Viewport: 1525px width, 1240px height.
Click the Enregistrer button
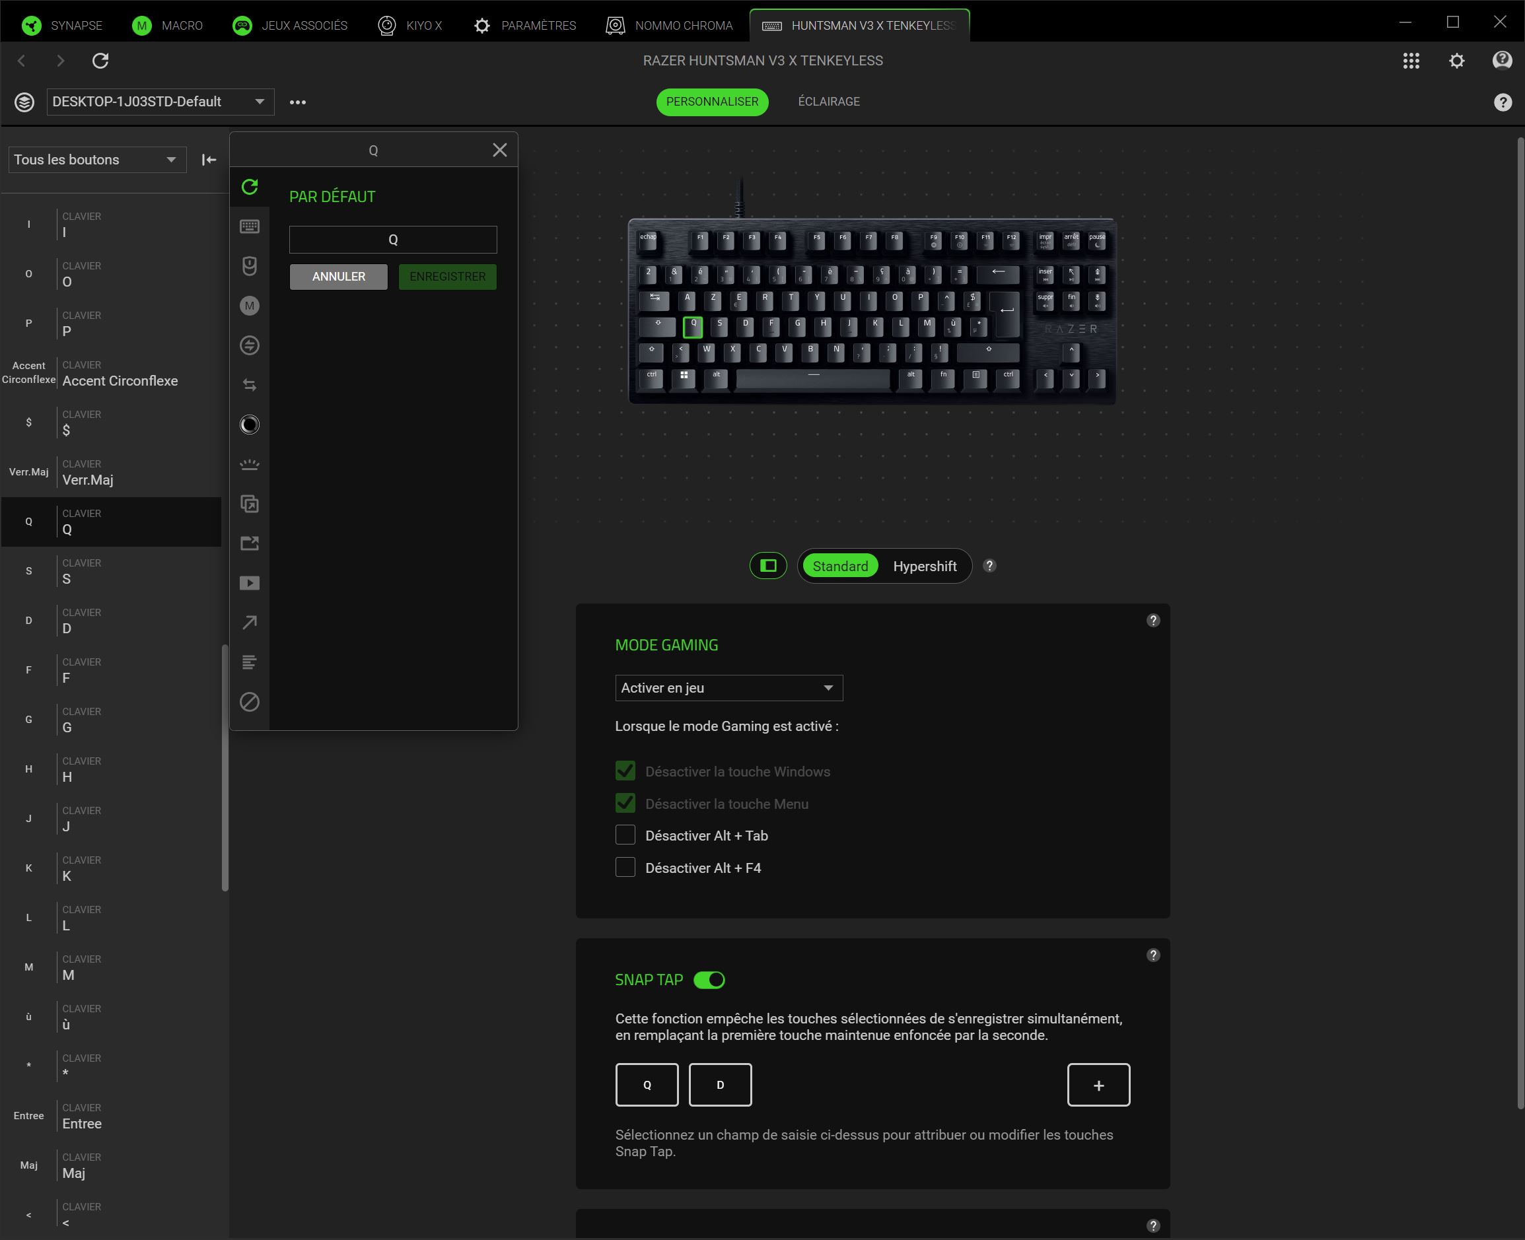pos(447,277)
